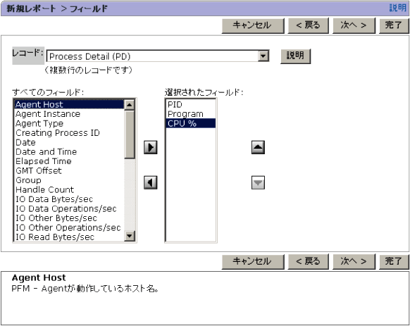The height and width of the screenshot is (326, 410).
Task: Click bottom キャンセル button
Action: coord(253,261)
